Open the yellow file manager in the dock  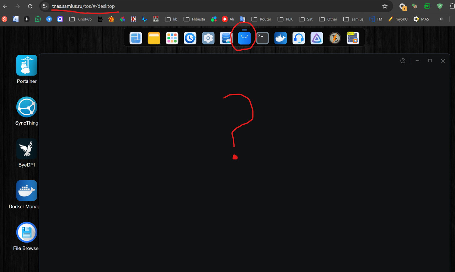[x=154, y=38]
